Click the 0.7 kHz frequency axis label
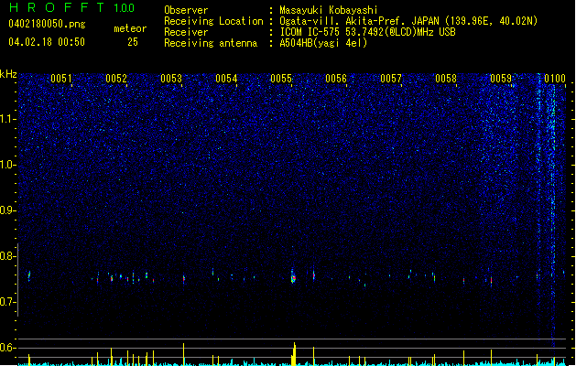 coord(7,302)
